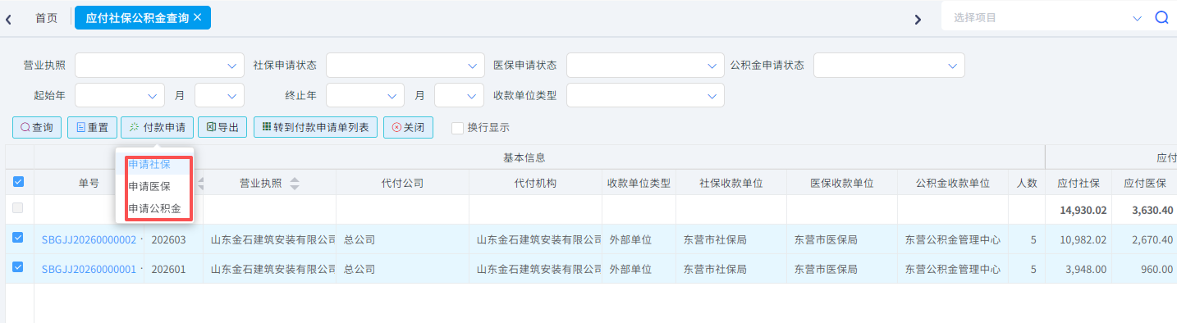Click the 收款单位类型 column header
This screenshot has height=323, width=1177.
639,183
